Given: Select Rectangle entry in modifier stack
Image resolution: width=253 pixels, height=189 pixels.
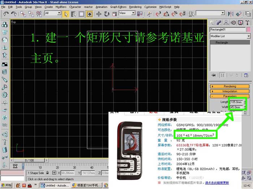Looking at the screenshot, I should 230,42.
